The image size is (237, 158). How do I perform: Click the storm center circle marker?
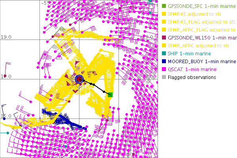tap(79, 79)
